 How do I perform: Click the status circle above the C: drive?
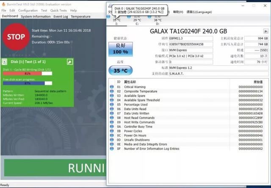click(x=129, y=17)
